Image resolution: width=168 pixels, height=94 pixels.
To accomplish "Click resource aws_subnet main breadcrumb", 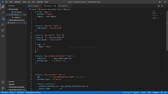I will 50,9.
